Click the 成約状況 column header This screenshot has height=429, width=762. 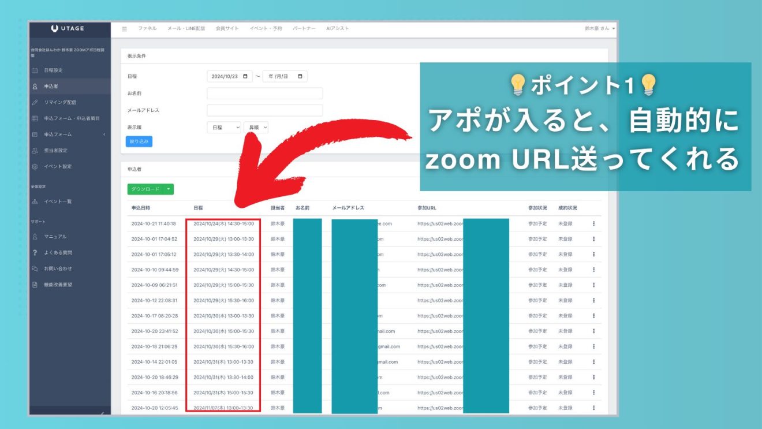[x=567, y=208]
